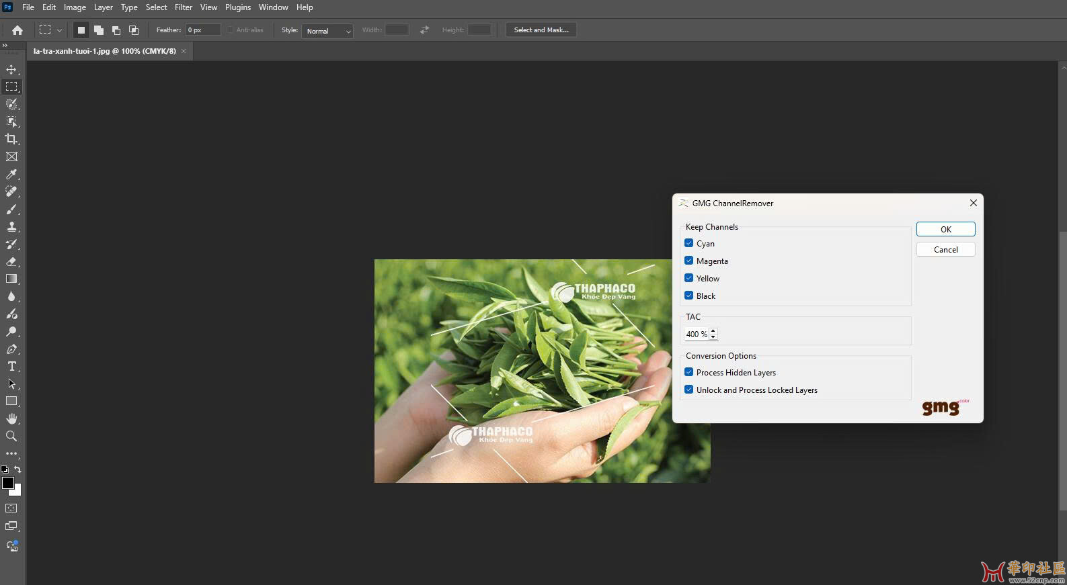Image resolution: width=1067 pixels, height=585 pixels.
Task: Uncheck the Magenta channel checkbox
Action: click(688, 261)
